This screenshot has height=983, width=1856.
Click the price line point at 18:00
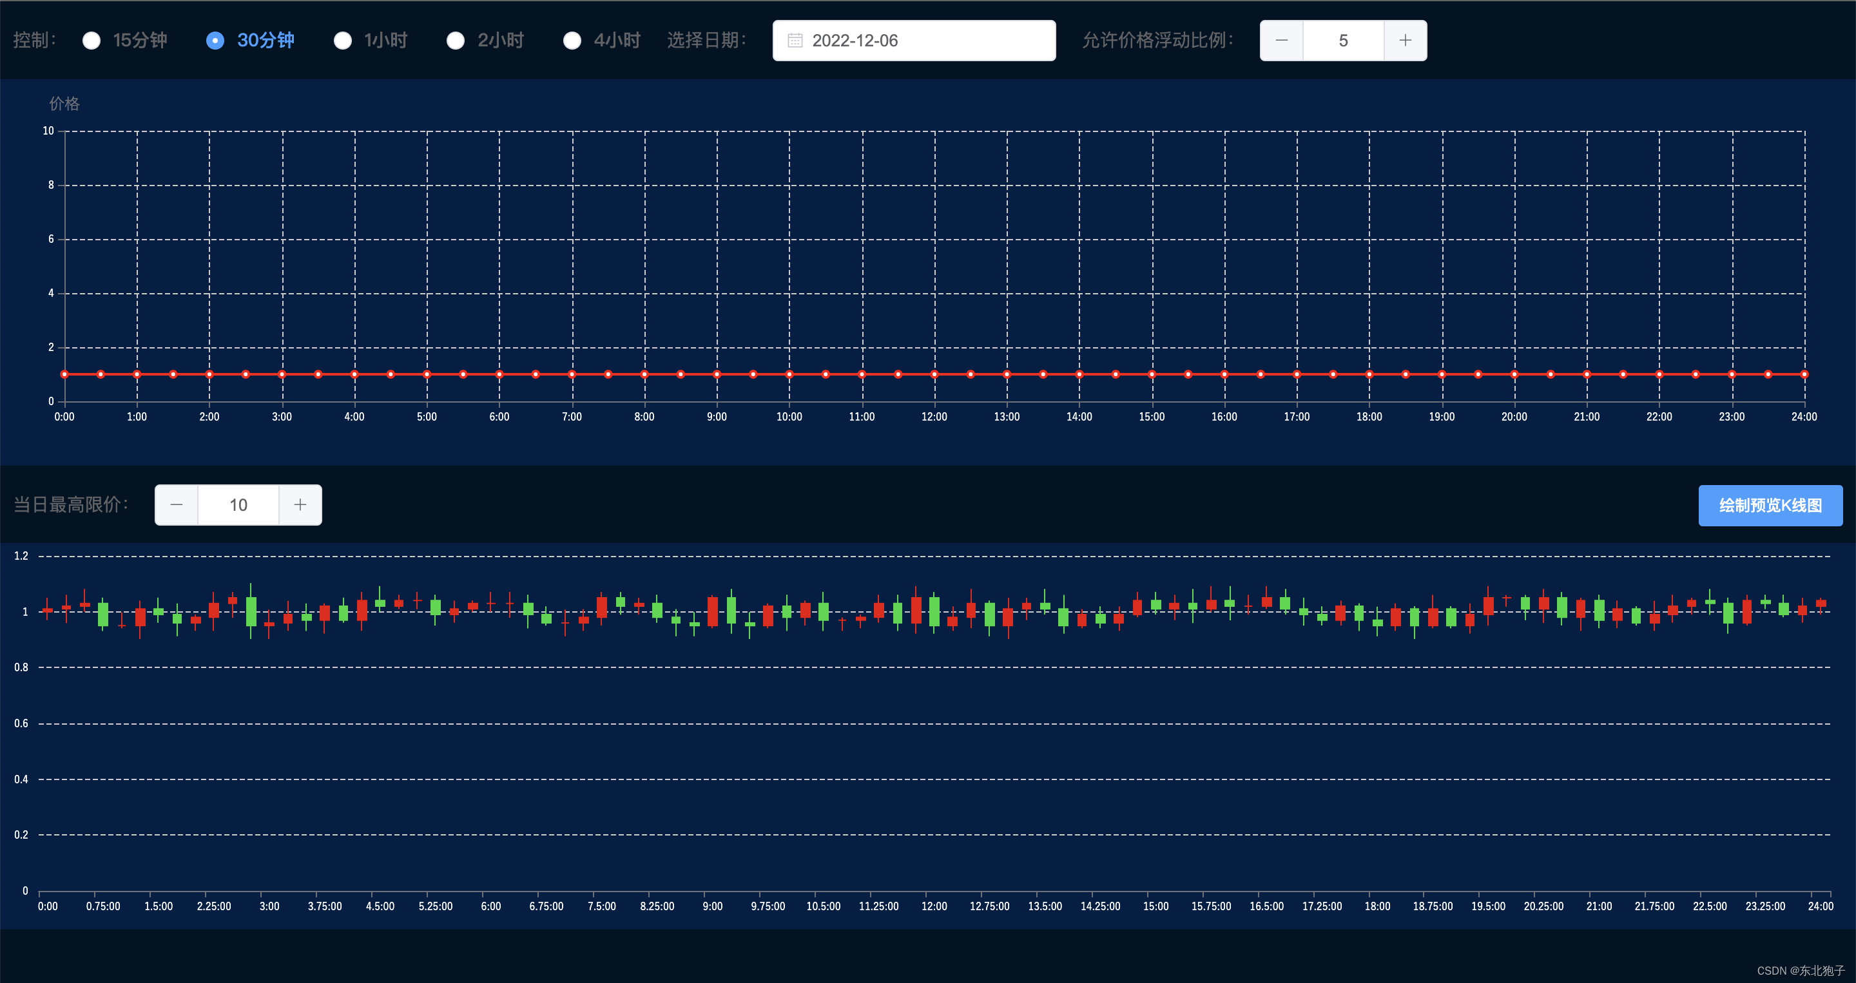coord(1369,374)
